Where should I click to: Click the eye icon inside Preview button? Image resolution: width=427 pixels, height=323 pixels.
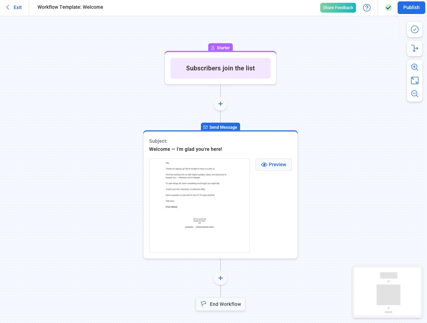[264, 164]
